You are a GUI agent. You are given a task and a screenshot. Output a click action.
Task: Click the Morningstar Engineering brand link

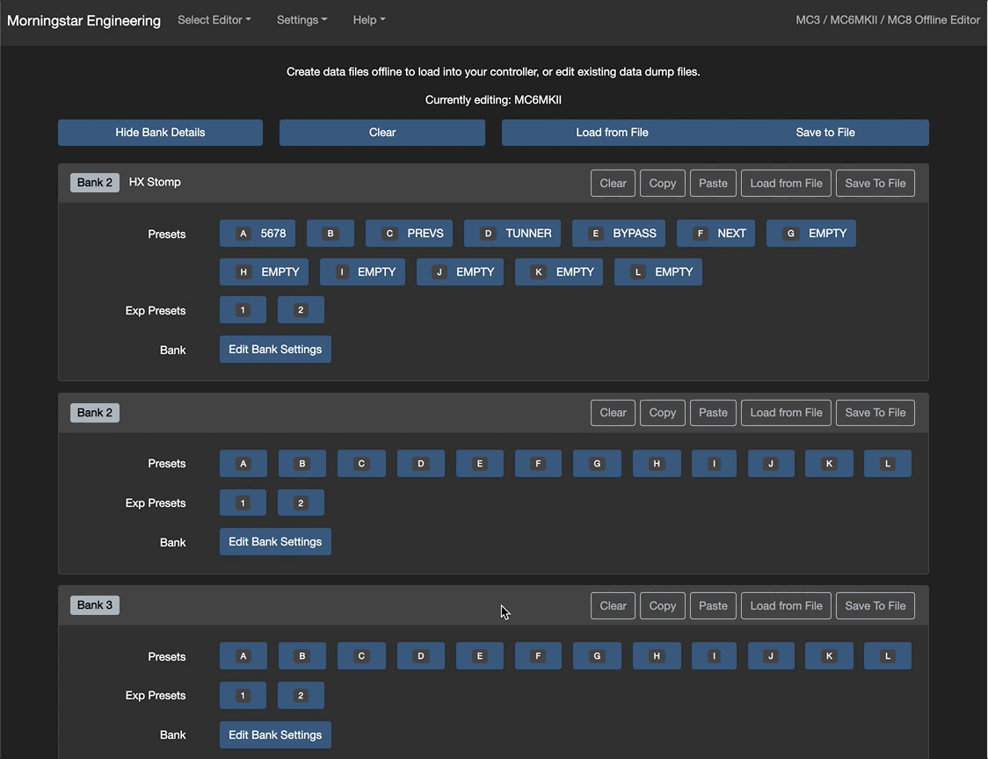84,20
